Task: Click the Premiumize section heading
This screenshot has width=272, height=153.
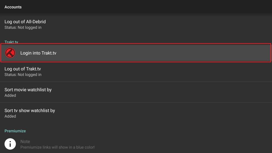Action: [15, 131]
